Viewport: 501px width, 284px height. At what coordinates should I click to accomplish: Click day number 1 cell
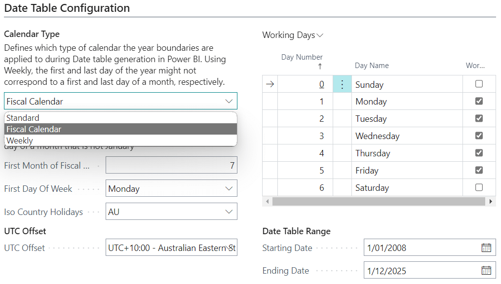tap(305, 102)
